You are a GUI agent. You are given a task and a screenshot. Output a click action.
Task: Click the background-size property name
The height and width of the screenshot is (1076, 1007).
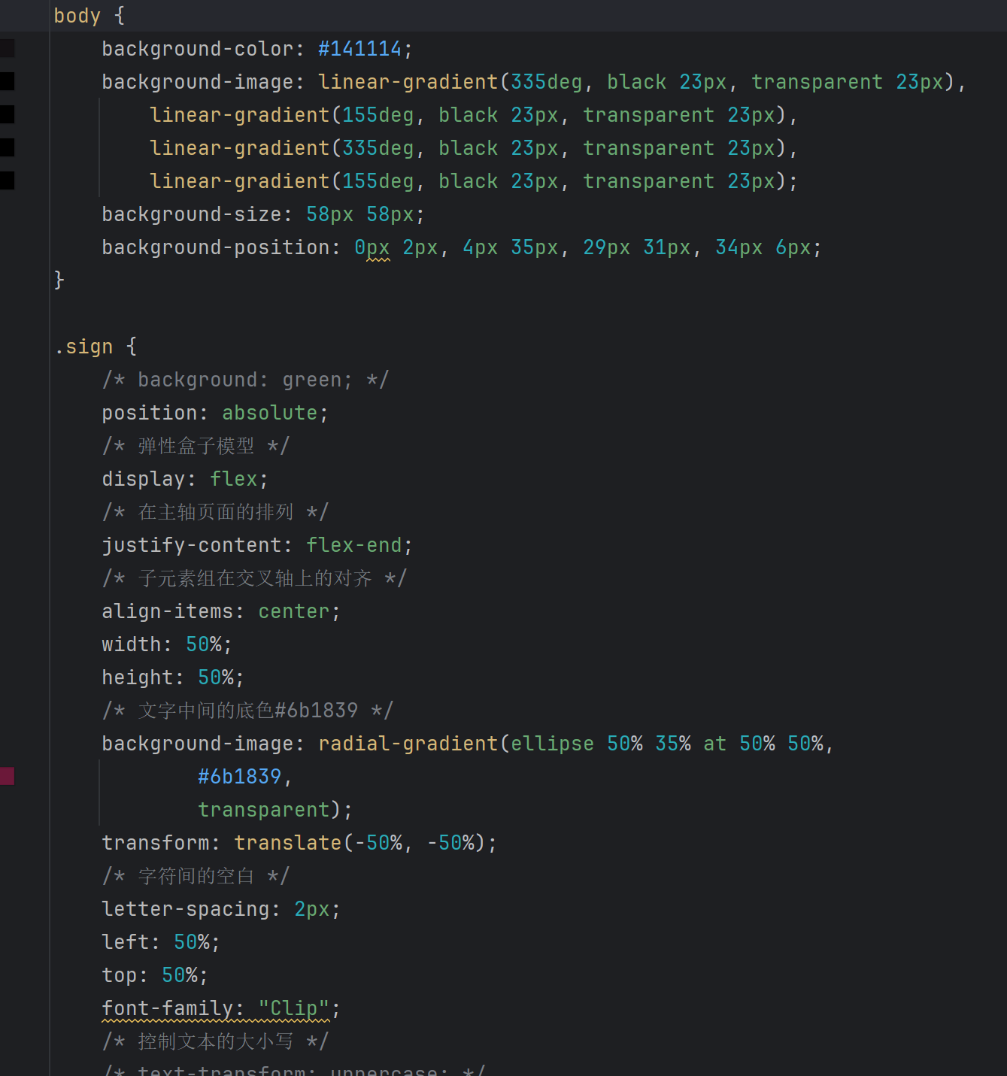(192, 214)
